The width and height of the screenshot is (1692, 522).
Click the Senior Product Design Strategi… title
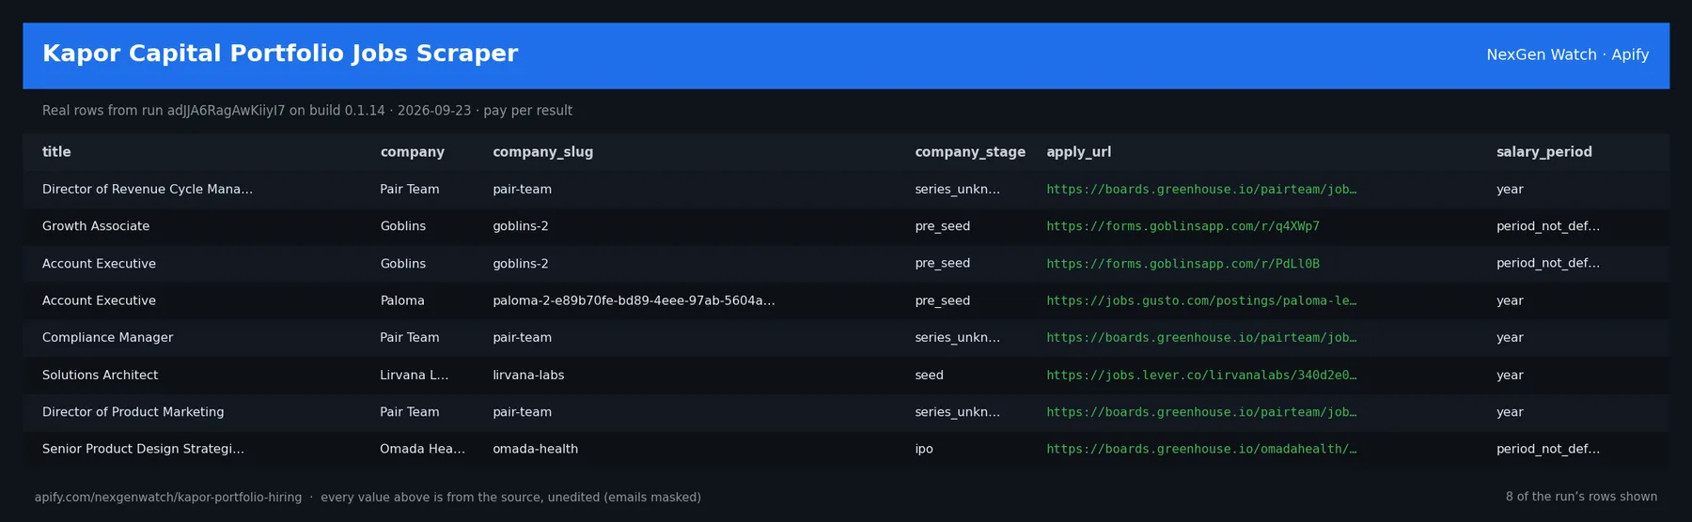[x=143, y=449]
